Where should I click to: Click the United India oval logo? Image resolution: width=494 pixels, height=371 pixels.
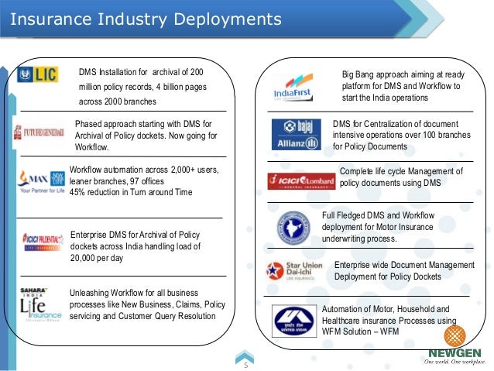294,321
